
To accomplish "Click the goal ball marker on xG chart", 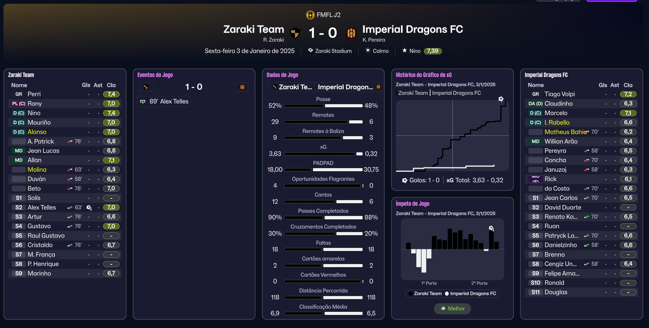I will click(x=501, y=99).
